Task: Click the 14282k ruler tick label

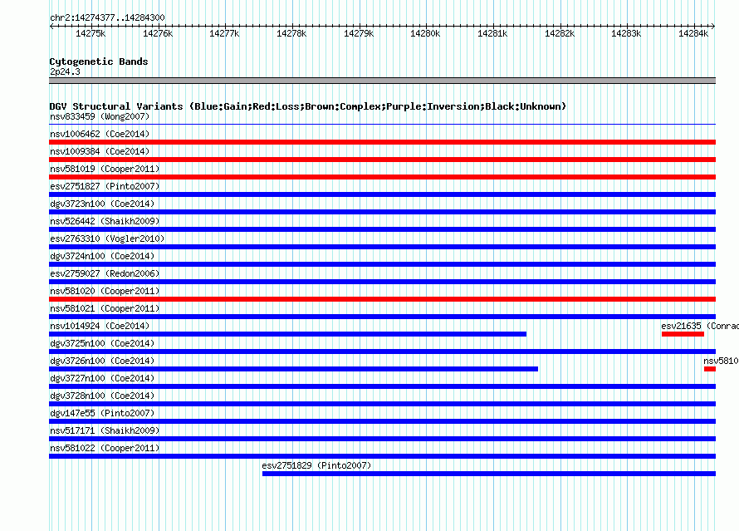Action: tap(560, 33)
